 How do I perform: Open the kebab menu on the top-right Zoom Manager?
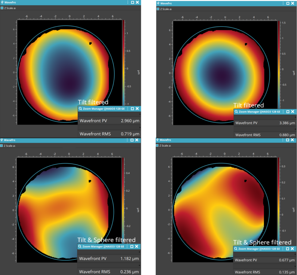284,111
